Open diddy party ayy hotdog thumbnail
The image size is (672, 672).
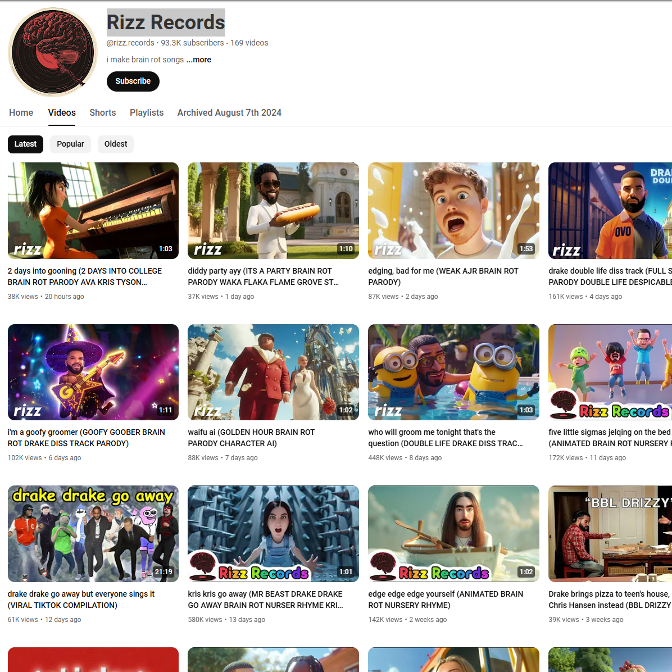point(274,211)
